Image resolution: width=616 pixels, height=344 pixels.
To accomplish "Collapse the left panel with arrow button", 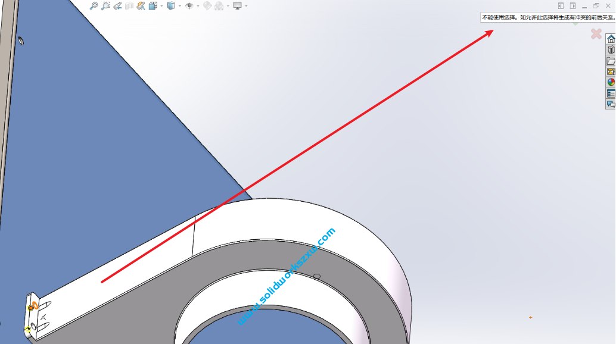I will coord(561,6).
